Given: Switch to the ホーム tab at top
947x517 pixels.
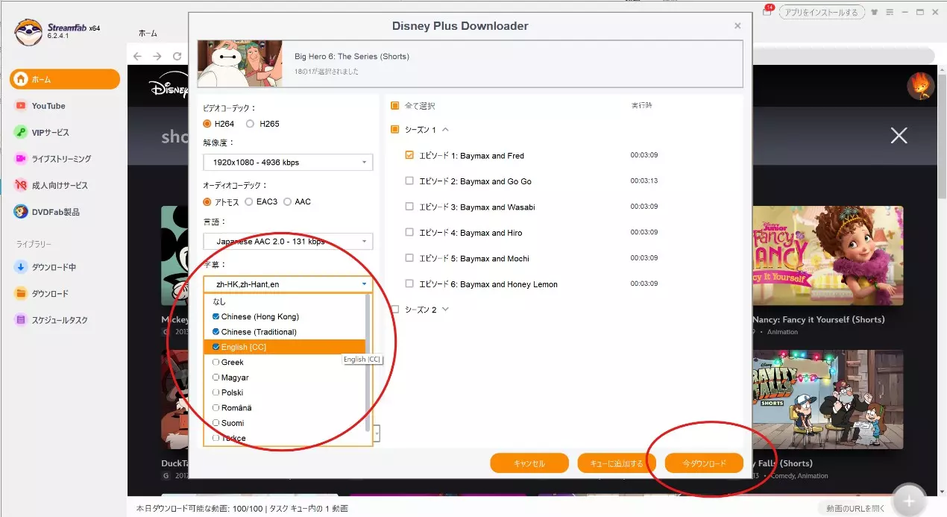Looking at the screenshot, I should tap(148, 34).
